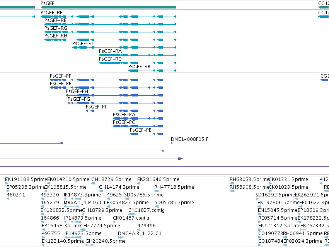329x247 pixels.
Task: Select the PsGEF-PE protein label
Action: (61, 84)
